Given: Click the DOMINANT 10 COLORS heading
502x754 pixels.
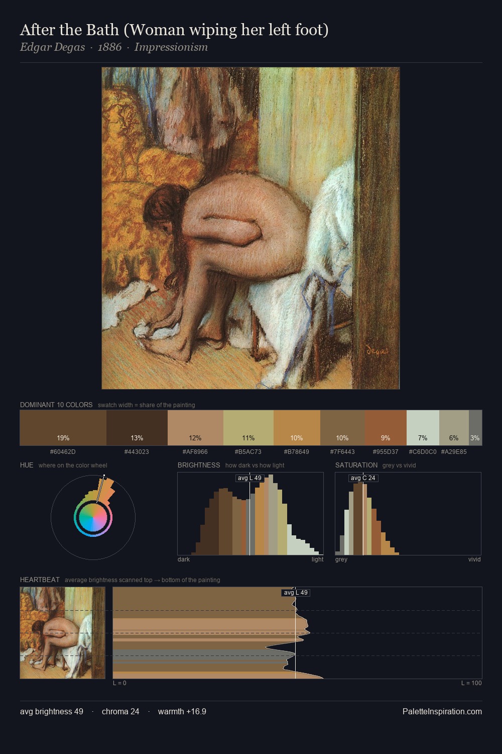Looking at the screenshot, I should (x=56, y=405).
